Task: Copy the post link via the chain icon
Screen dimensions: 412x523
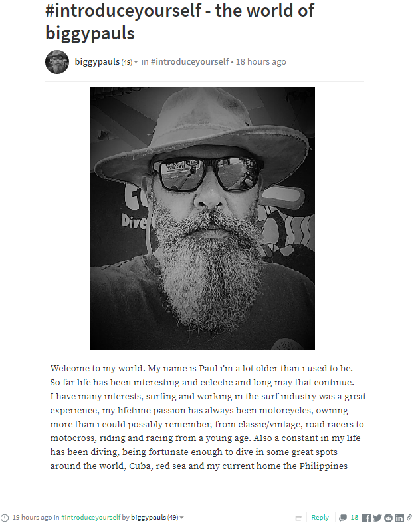Action: point(409,518)
